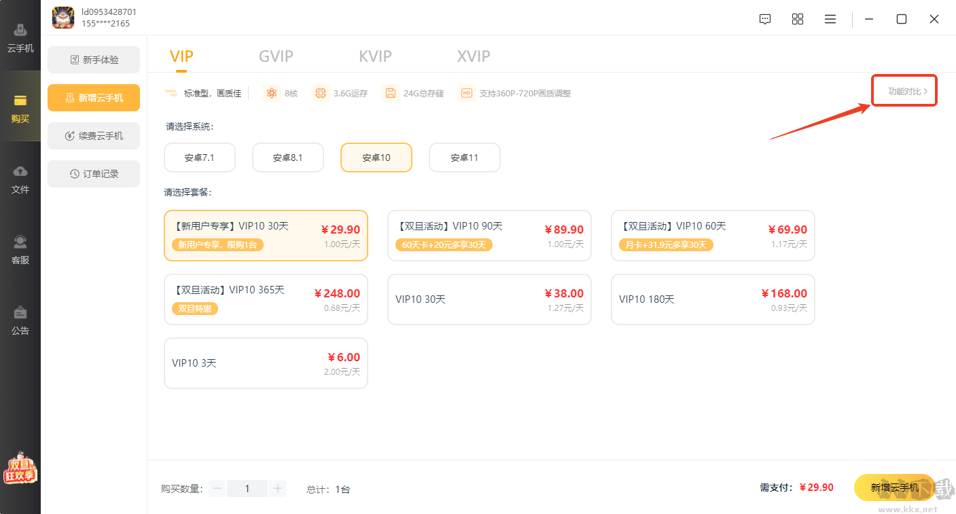Open the 云手机 cloud phone sidebar icon
The image size is (956, 514).
coord(20,37)
